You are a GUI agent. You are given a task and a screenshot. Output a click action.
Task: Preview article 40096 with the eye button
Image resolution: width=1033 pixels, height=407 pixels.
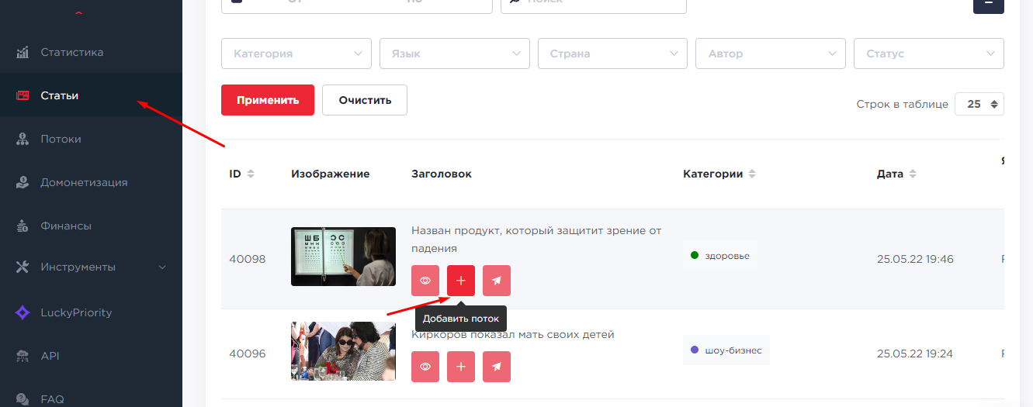click(x=425, y=367)
